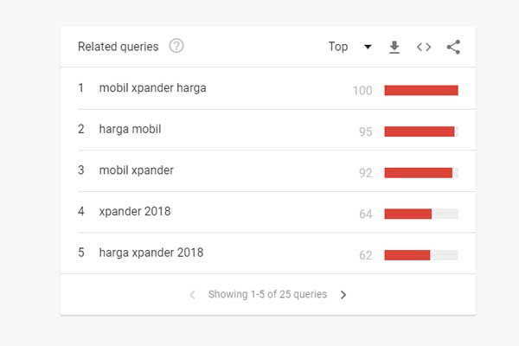Open query "mobil xpander harga"
Viewport: 519px width, 346px height.
152,88
